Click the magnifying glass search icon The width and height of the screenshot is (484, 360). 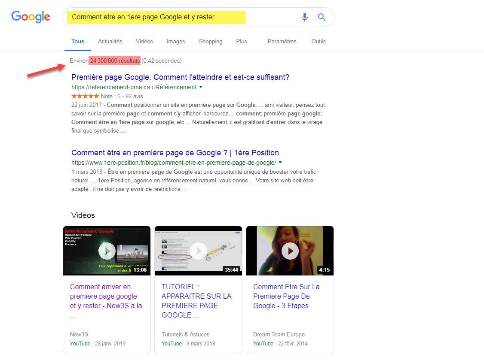pyautogui.click(x=322, y=17)
